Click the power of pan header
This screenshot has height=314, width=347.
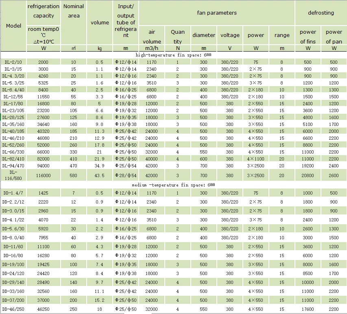(334, 37)
